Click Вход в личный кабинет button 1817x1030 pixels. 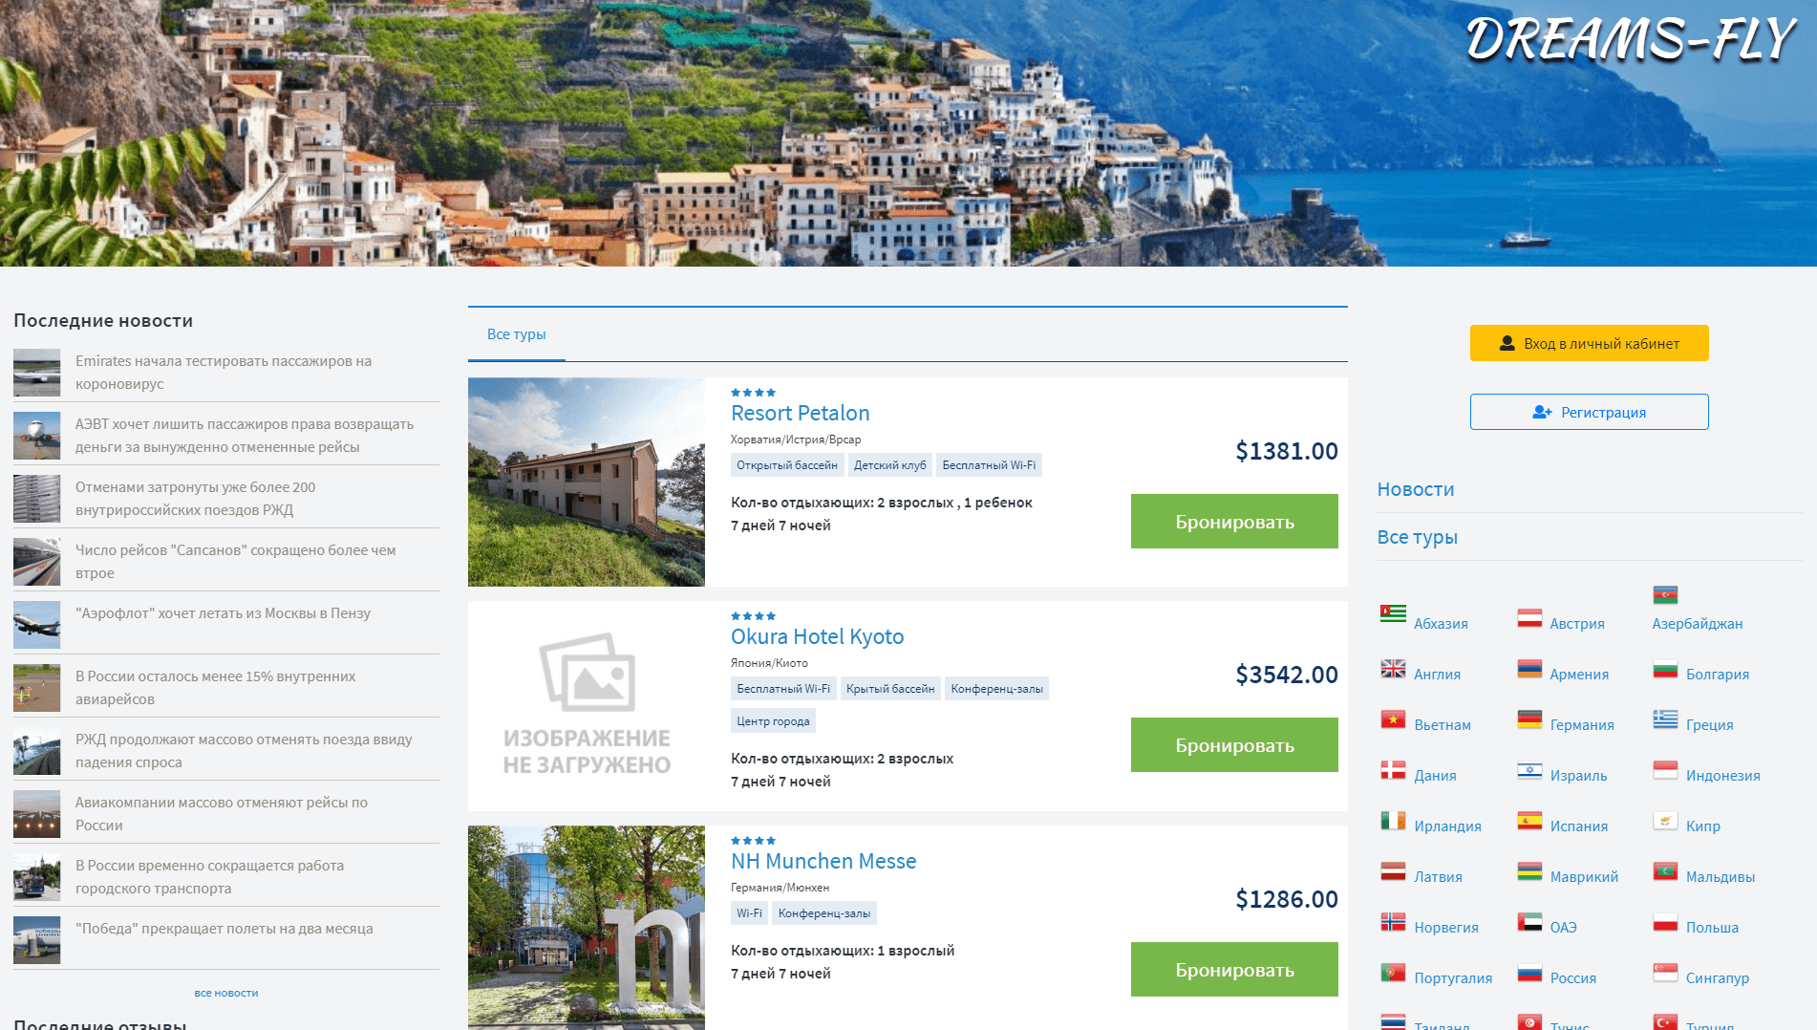click(x=1589, y=343)
